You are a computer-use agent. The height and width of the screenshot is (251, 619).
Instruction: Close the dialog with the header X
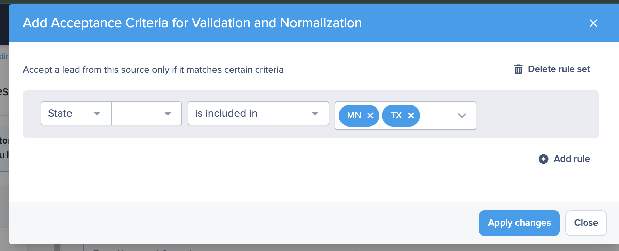[x=593, y=23]
